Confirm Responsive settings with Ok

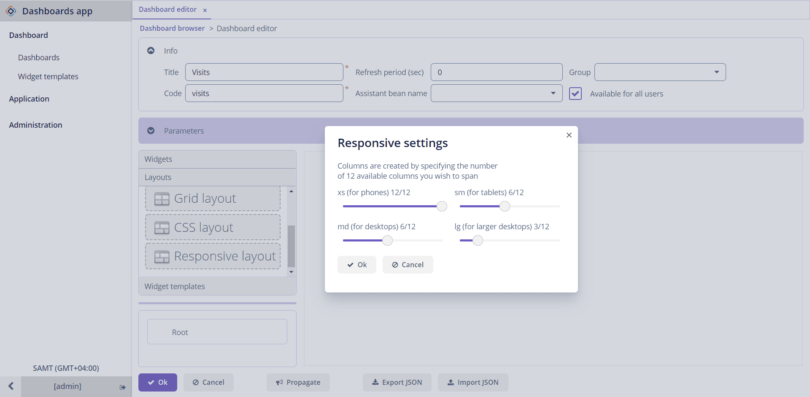(357, 265)
